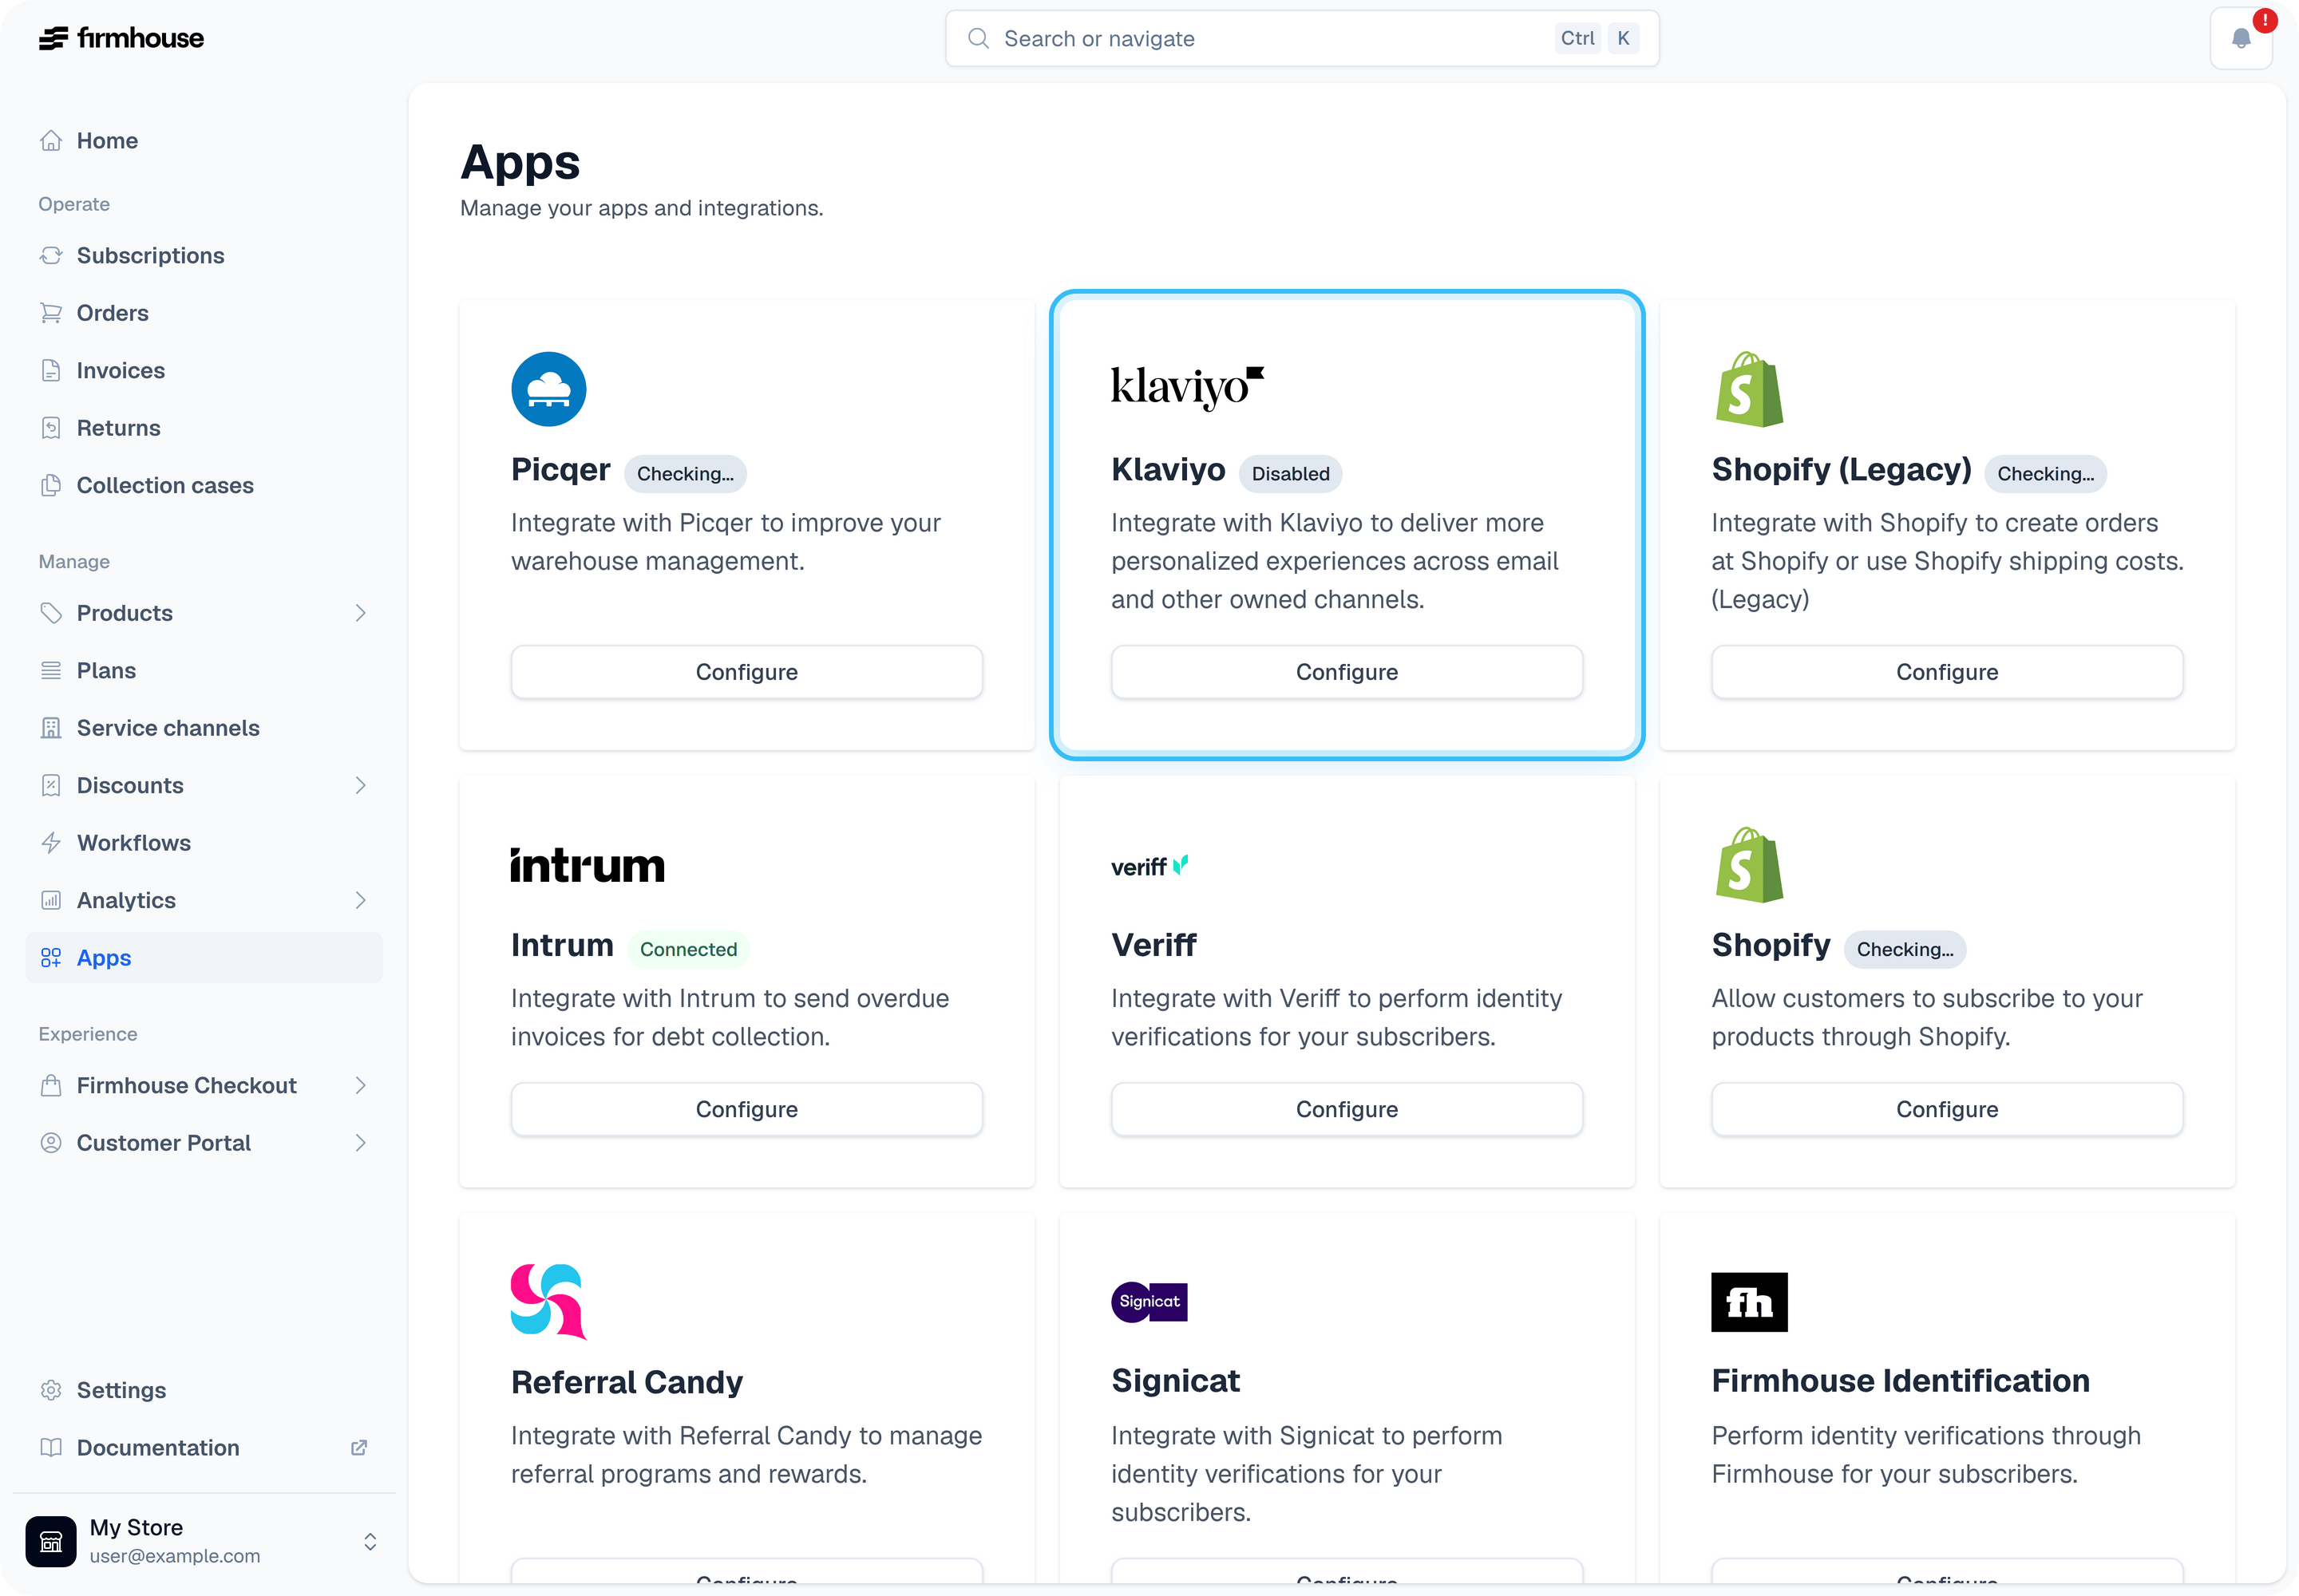Viewport: 2299px width, 1596px height.
Task: Select Apps in the sidebar
Action: pyautogui.click(x=204, y=958)
